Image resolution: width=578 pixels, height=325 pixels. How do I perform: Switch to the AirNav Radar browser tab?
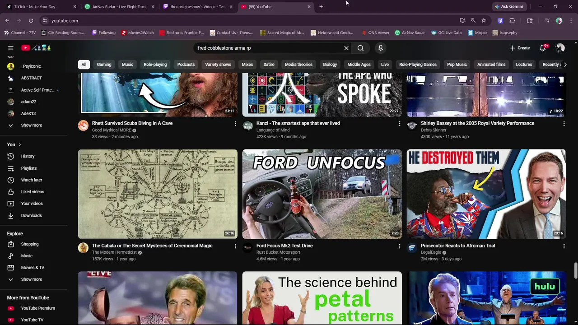point(120,7)
